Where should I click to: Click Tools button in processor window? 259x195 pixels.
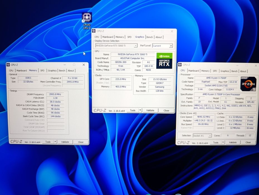pos(216,142)
